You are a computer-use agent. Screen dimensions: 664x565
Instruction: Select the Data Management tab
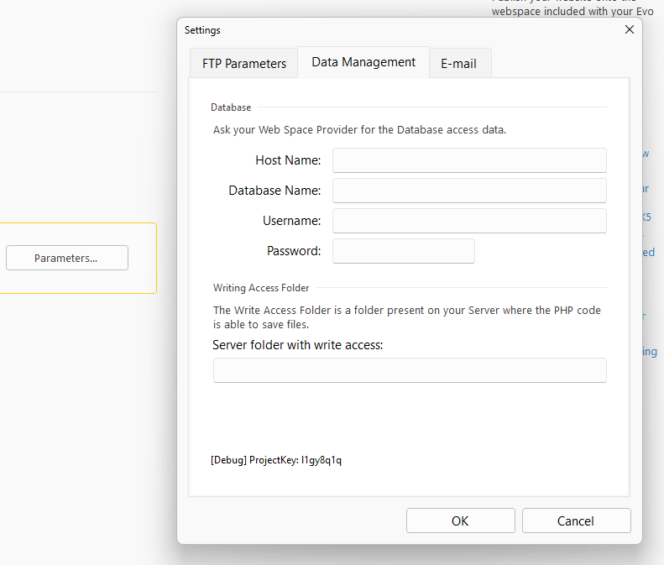[x=363, y=62]
